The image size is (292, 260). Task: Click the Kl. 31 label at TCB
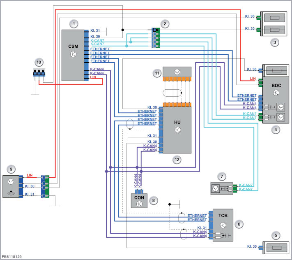202,228
